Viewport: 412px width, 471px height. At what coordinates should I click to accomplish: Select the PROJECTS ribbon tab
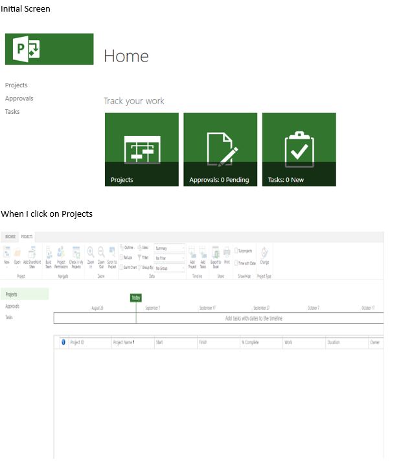point(27,237)
